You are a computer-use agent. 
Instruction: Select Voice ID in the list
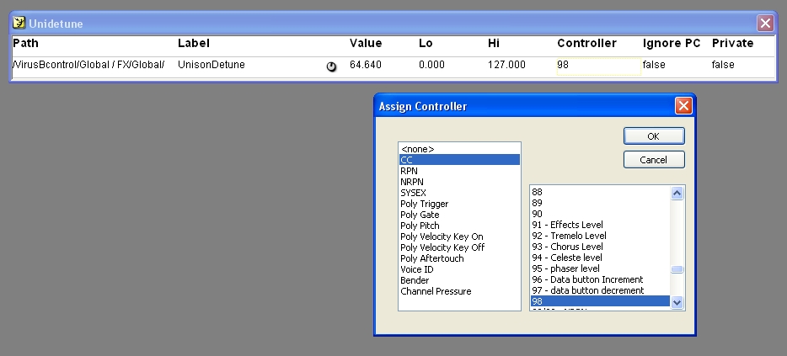pos(459,270)
